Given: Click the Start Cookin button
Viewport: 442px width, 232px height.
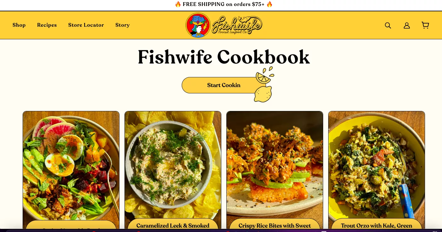Looking at the screenshot, I should click(224, 85).
